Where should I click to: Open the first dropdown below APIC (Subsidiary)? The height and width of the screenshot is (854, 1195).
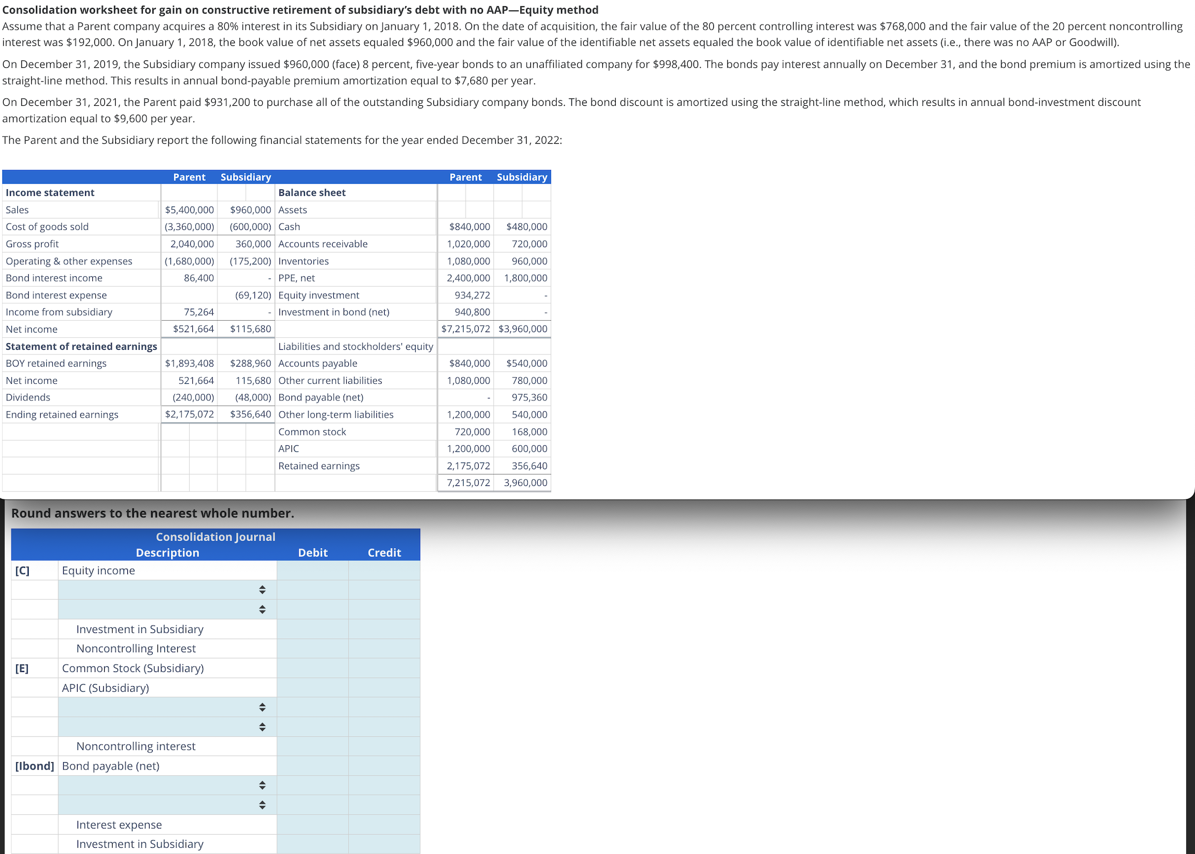262,707
